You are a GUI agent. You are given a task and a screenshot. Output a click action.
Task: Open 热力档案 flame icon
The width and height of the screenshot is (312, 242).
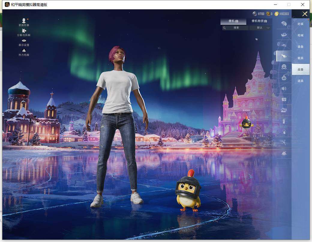pyautogui.click(x=24, y=52)
